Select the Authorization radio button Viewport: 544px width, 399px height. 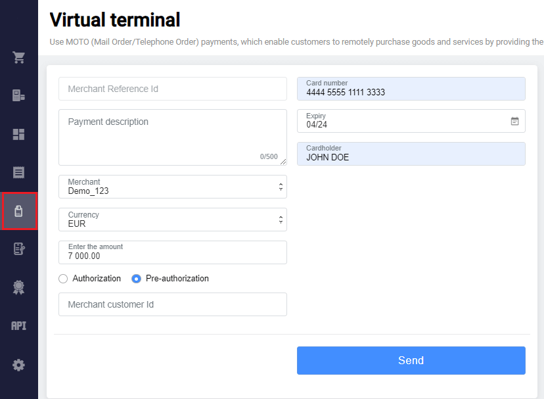(x=63, y=279)
